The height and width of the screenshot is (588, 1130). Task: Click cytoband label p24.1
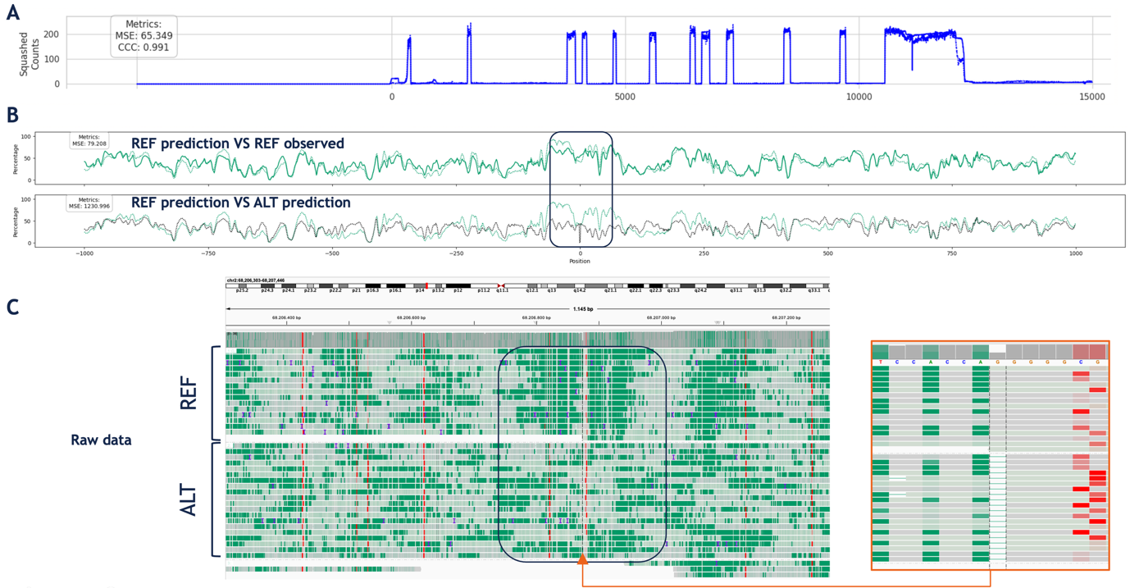pyautogui.click(x=289, y=290)
